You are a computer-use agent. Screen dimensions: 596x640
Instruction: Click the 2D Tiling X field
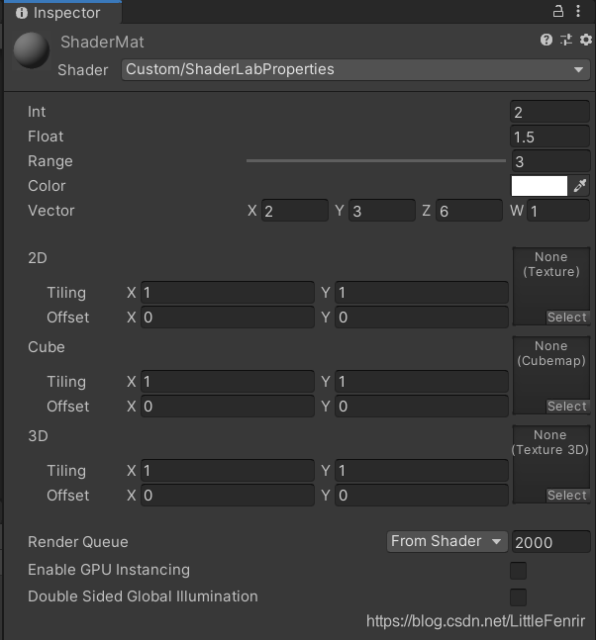[228, 293]
